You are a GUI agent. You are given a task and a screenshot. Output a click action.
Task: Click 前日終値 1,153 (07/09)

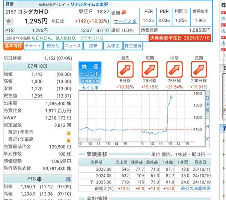click(38, 58)
